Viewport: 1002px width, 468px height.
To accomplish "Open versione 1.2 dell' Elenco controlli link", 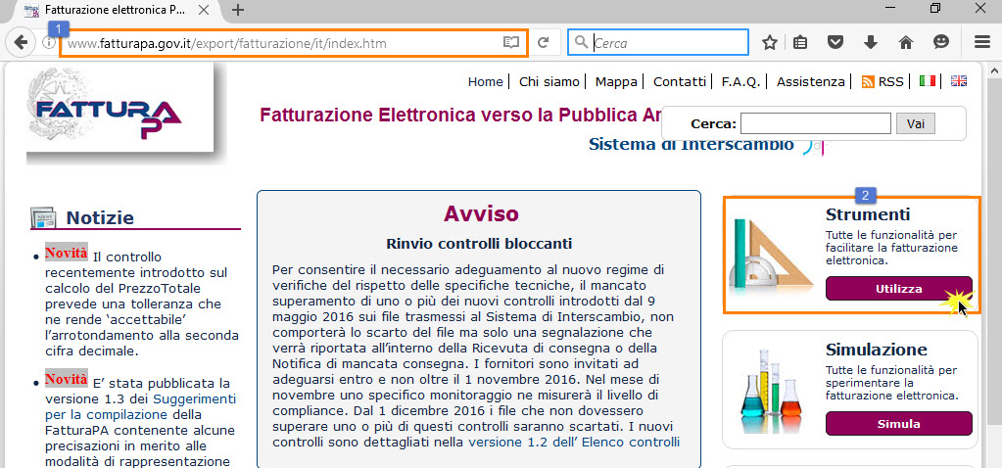I will pos(574,442).
